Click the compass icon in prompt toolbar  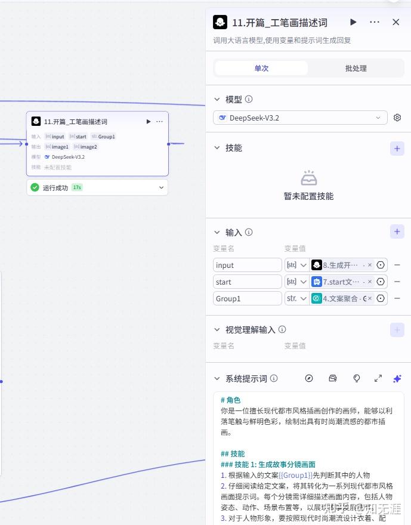309,378
